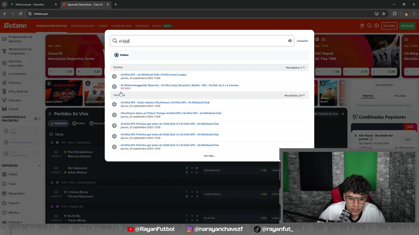419x235 pixels.
Task: Select the Abiertas bets tab
Action: point(368,96)
